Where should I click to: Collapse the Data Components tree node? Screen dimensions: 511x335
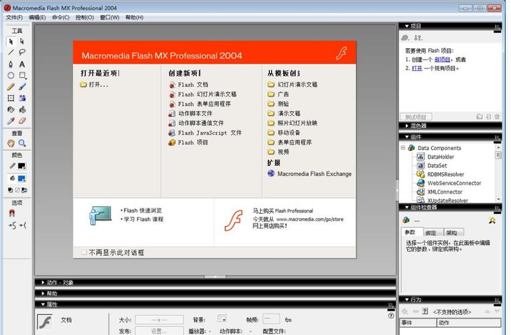403,147
